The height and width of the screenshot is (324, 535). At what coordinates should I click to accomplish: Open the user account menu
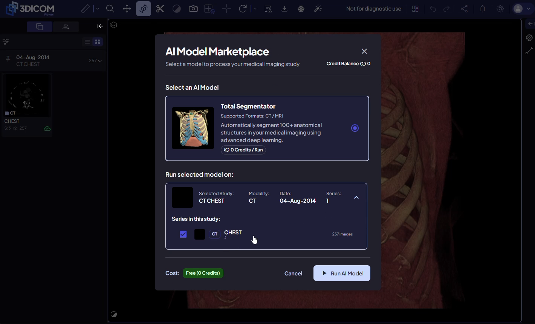pos(523,9)
